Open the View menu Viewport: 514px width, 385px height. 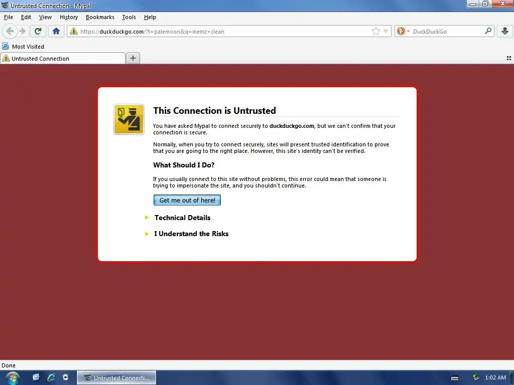45,17
